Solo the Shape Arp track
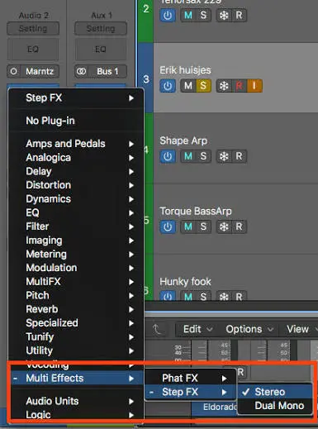Image resolution: width=318 pixels, height=429 pixels. 203,156
